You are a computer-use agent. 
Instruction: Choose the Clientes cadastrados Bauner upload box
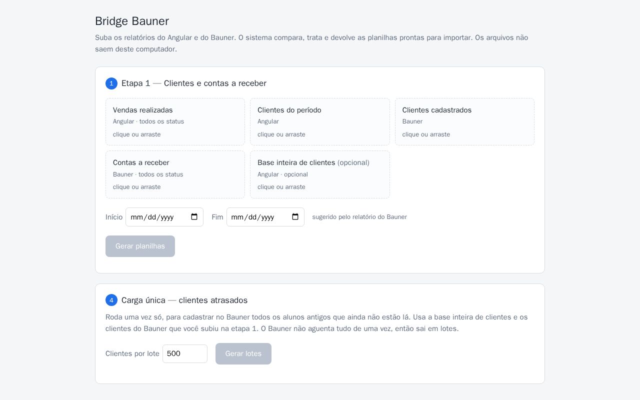point(464,122)
